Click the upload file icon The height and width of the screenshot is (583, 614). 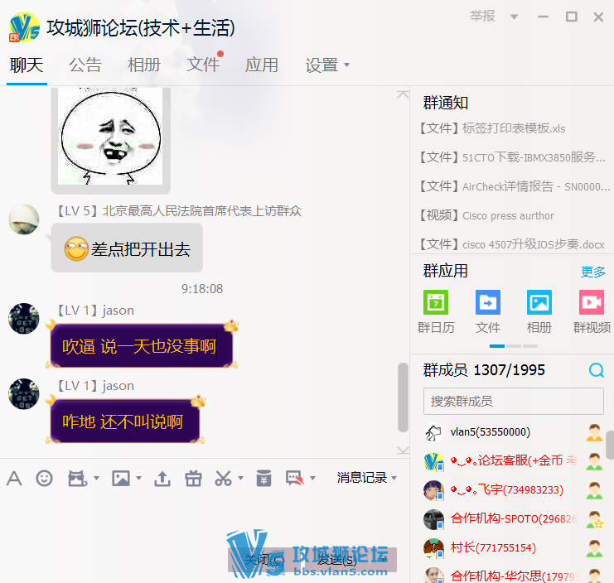(162, 478)
